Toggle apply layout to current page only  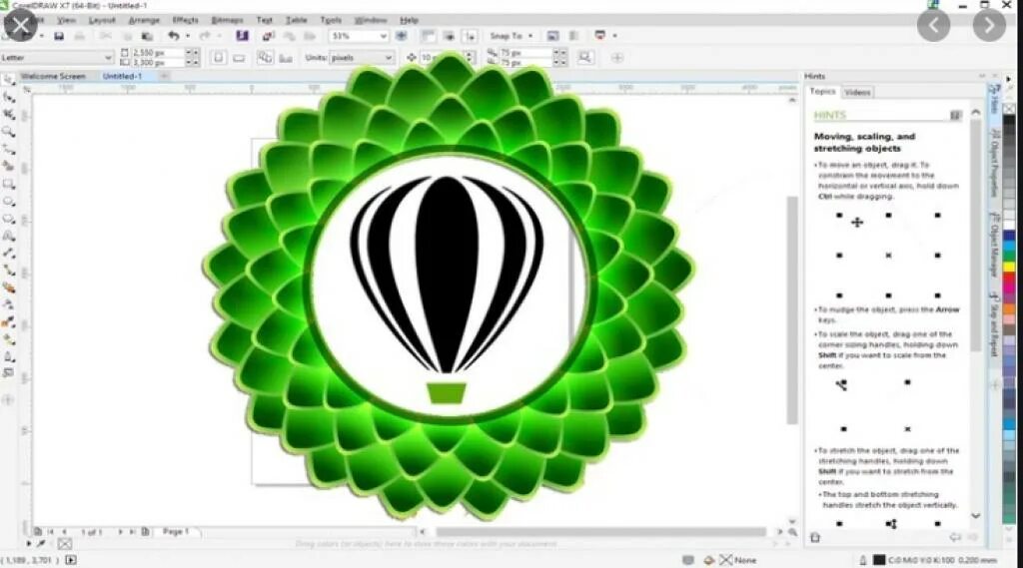point(285,58)
